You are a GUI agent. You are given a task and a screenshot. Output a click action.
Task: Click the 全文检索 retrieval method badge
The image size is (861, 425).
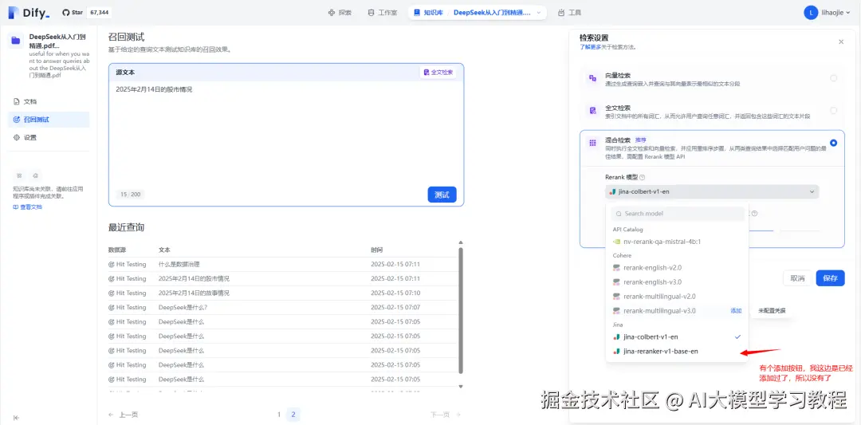(x=438, y=72)
